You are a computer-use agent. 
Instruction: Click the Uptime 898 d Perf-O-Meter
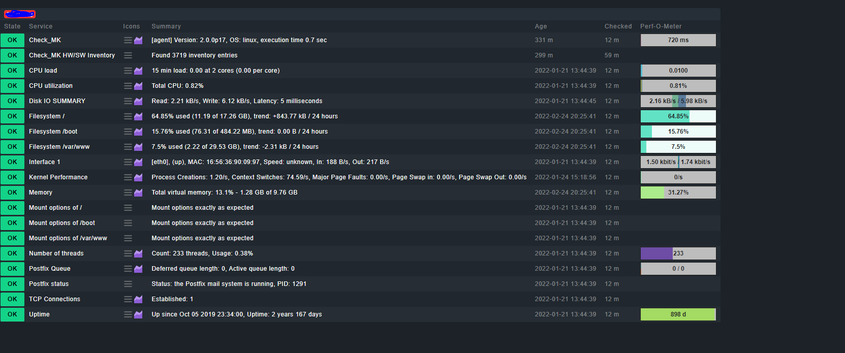coord(678,314)
